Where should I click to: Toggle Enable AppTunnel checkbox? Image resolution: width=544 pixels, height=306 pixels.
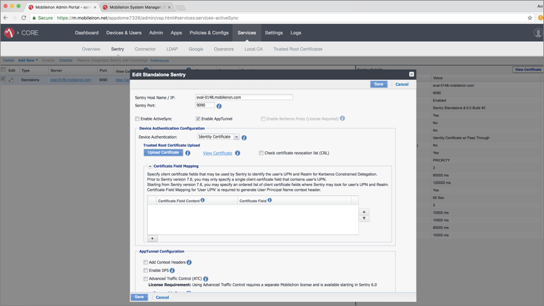coord(198,119)
